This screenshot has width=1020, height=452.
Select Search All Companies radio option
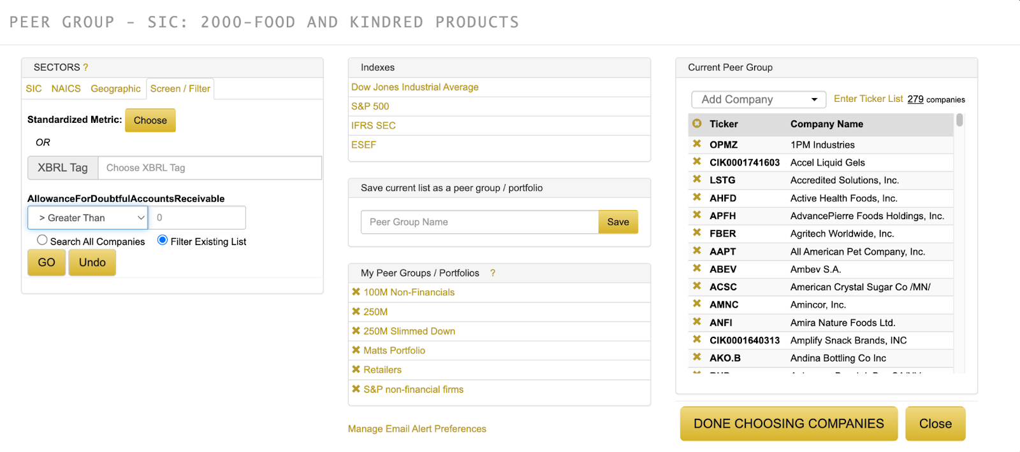[42, 240]
